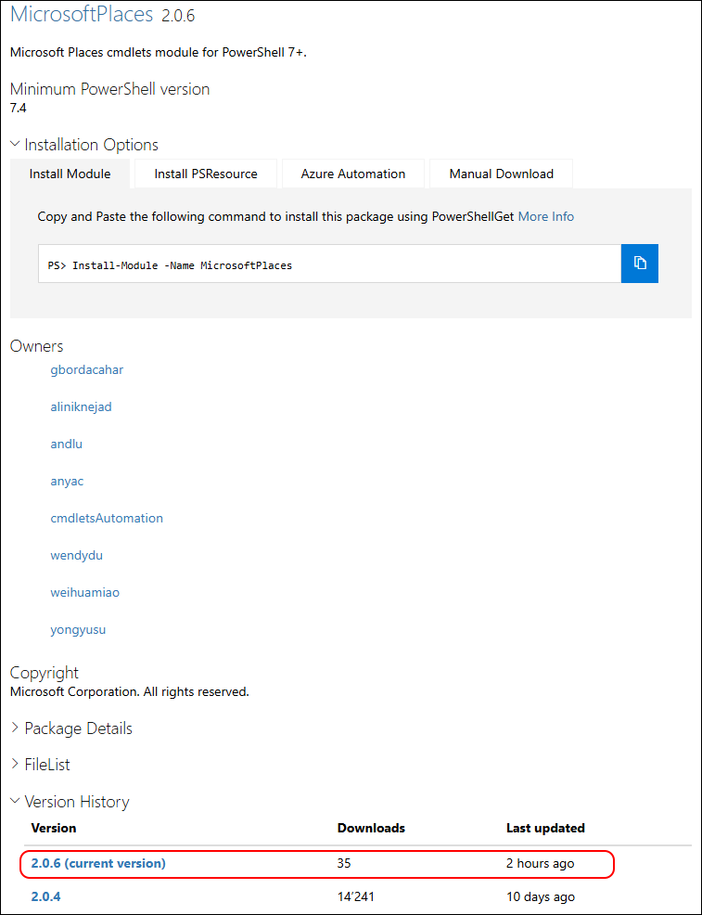Select the Install Module tab
The width and height of the screenshot is (702, 915).
[x=70, y=174]
